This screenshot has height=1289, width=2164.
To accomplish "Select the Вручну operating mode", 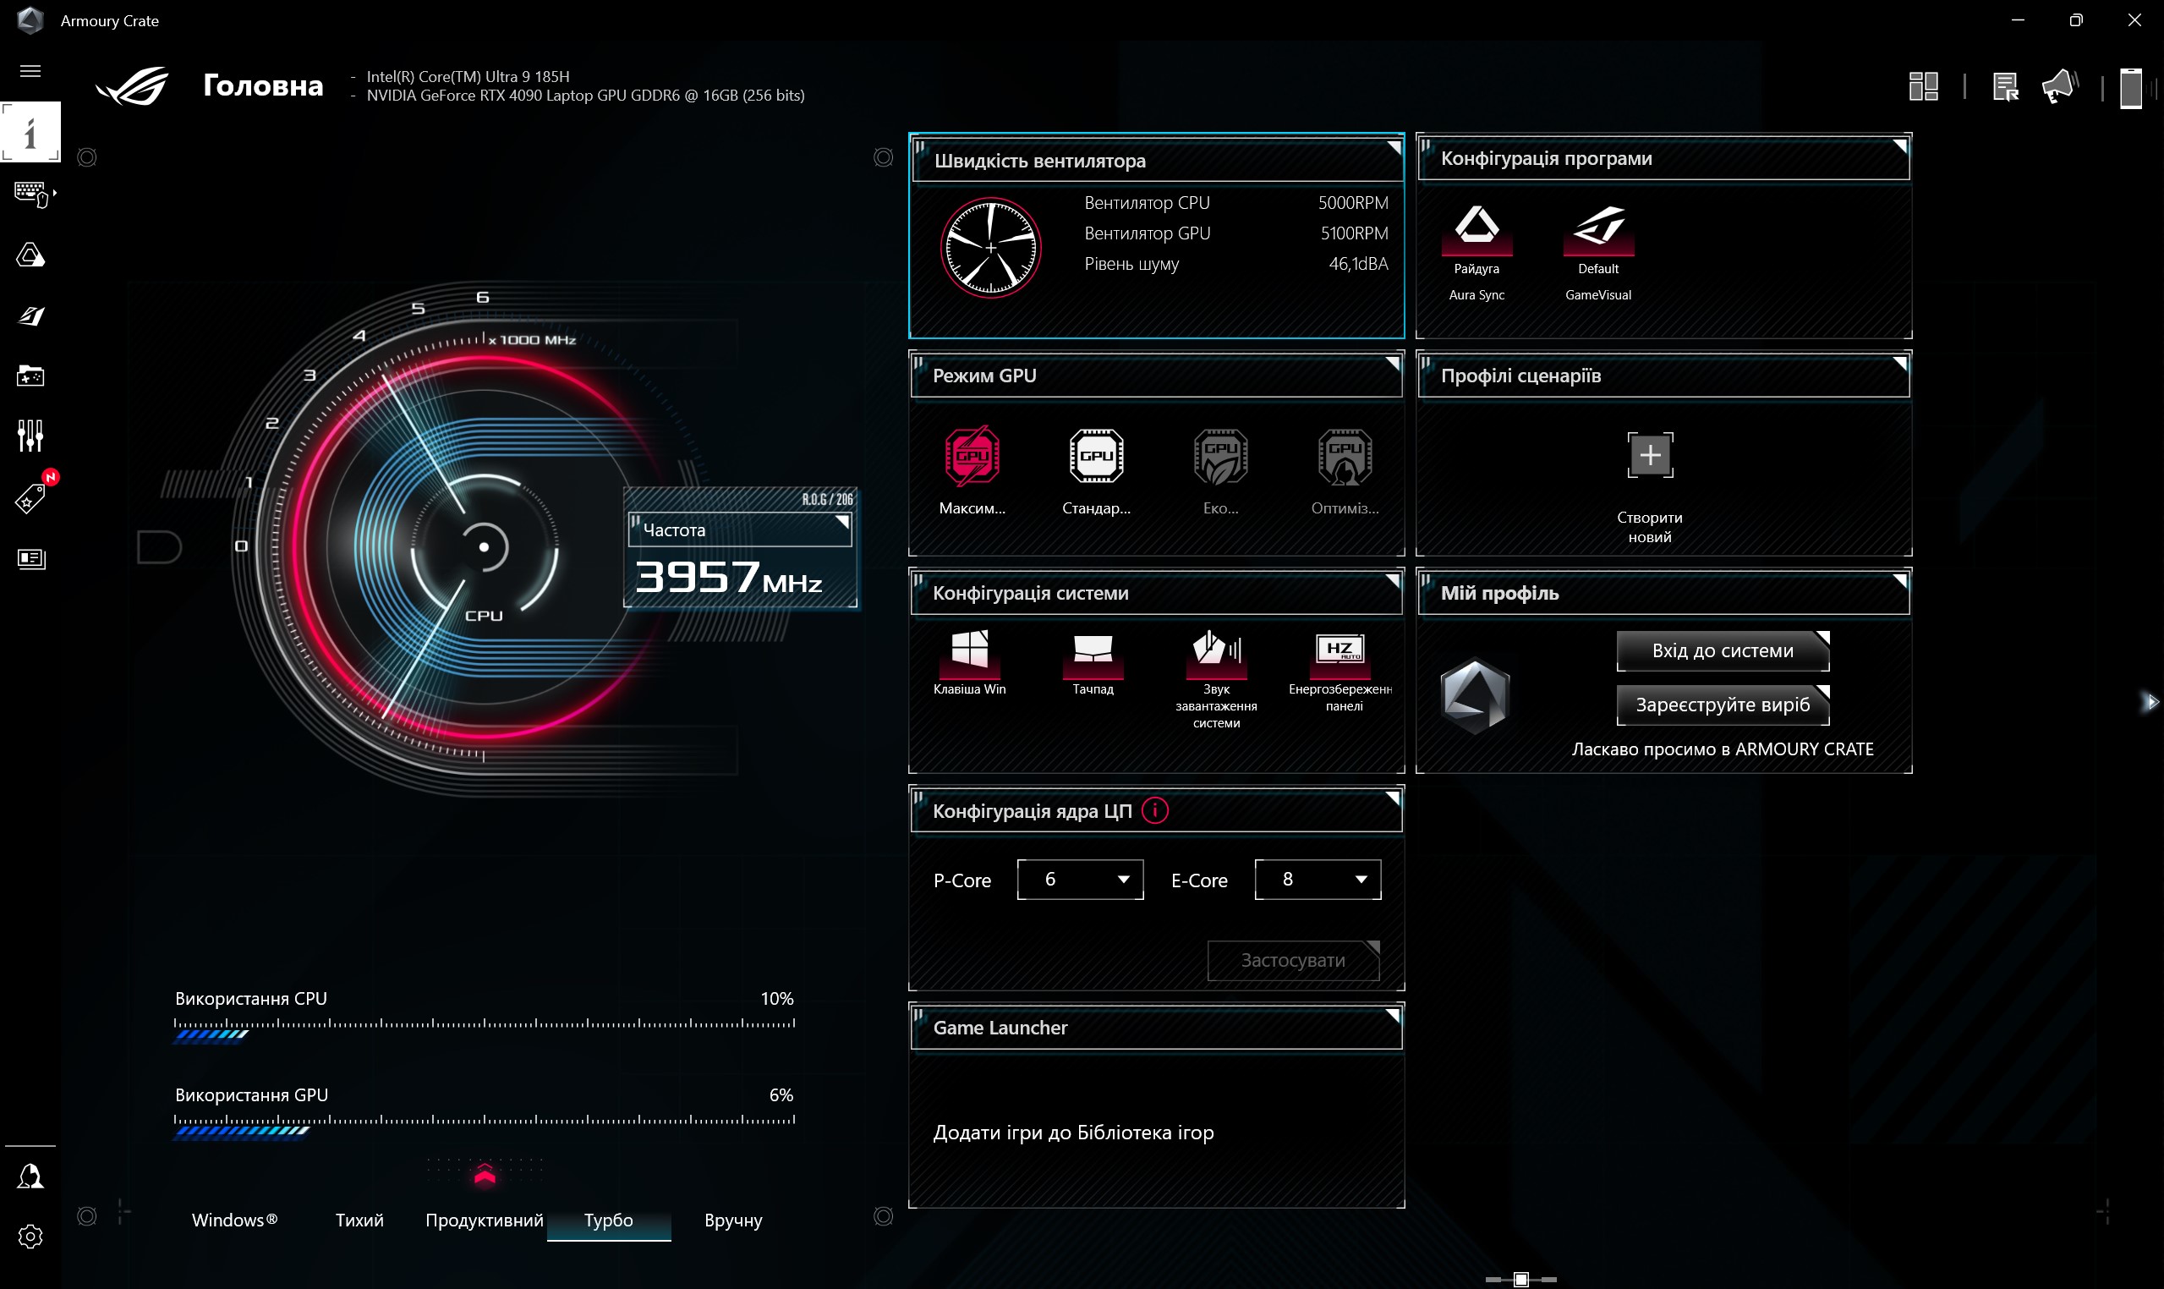I will pos(734,1220).
